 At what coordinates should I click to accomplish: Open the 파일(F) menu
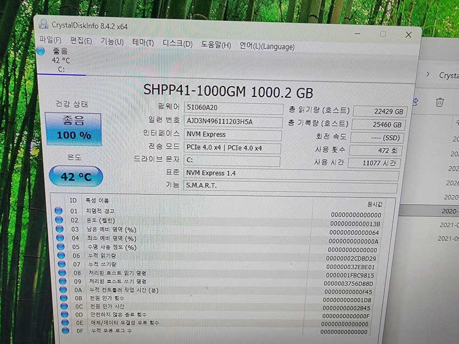(x=50, y=39)
